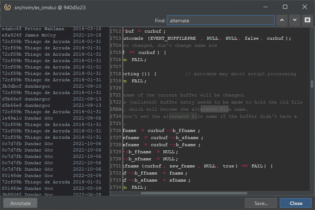Close the window using title bar X
This screenshot has width=315, height=210.
(x=304, y=7)
